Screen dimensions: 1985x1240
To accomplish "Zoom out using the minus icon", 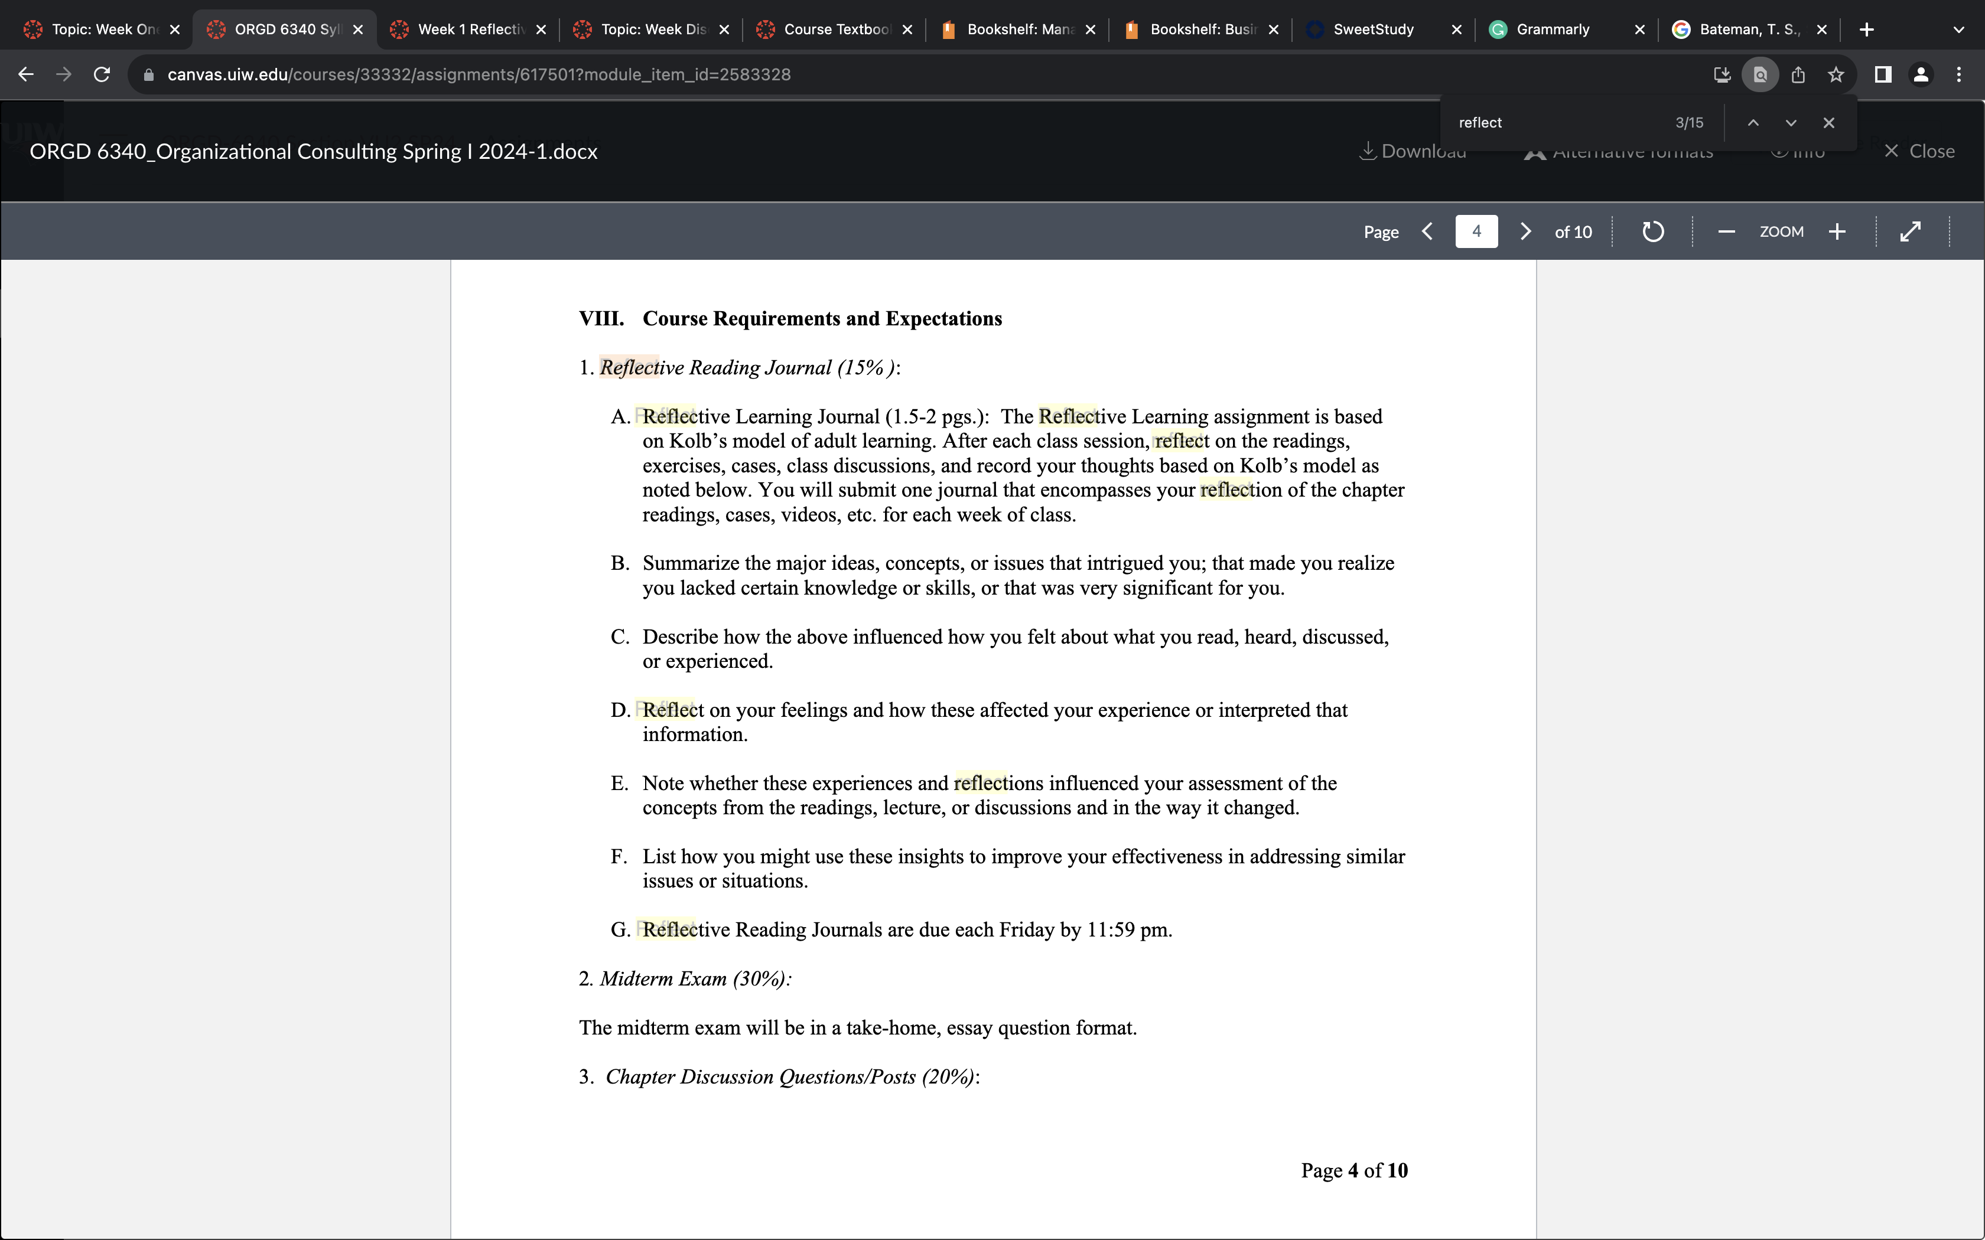I will tap(1726, 232).
